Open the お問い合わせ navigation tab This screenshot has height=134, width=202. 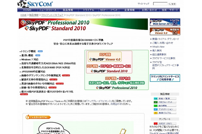(149, 10)
